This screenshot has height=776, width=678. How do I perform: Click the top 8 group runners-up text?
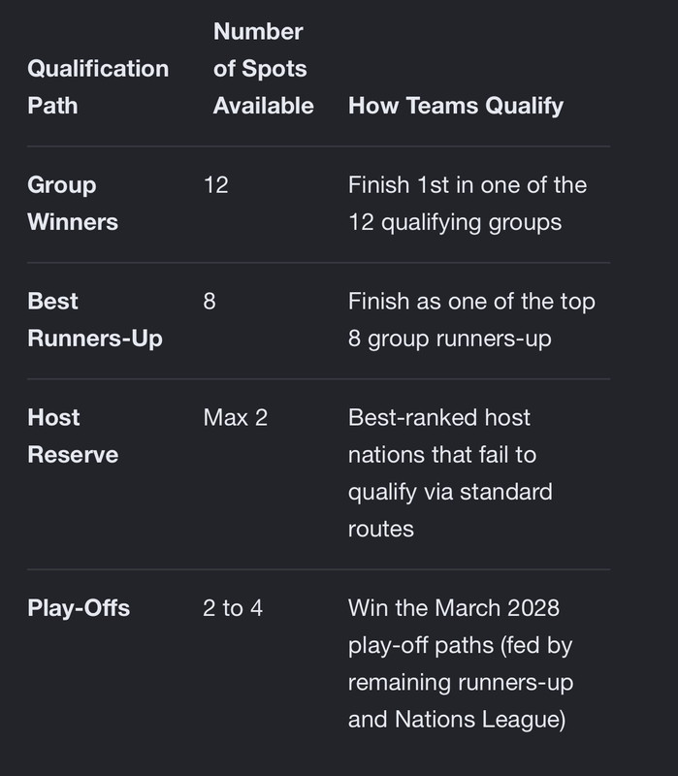[x=449, y=339]
